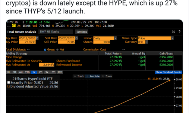Select the Net radio button
Screen dimensions: 189x113
tap(57, 50)
